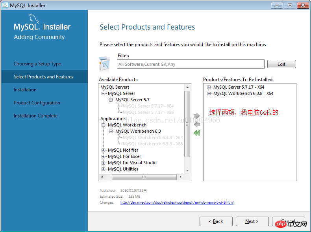Click the Next button
The height and width of the screenshot is (232, 311).
point(252,221)
